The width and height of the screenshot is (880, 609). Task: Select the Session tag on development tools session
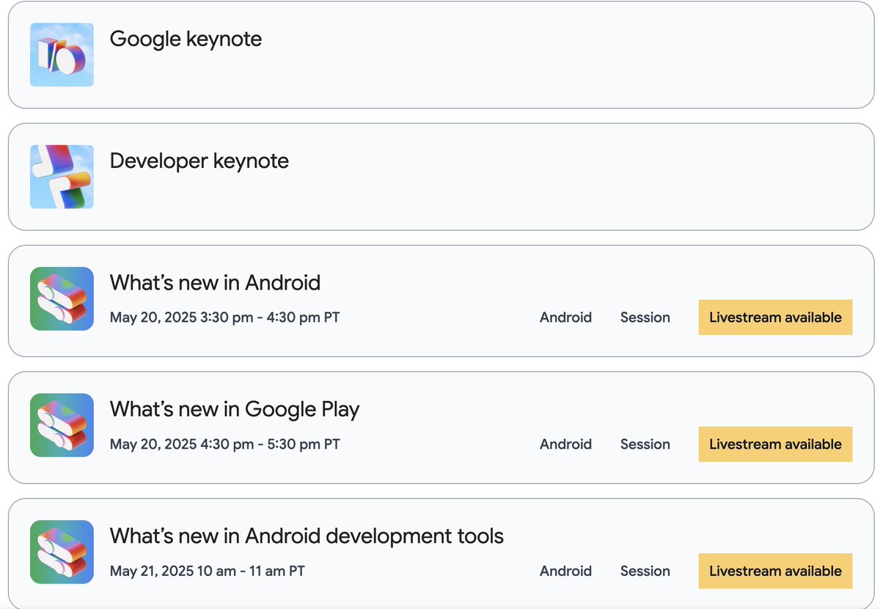[645, 571]
